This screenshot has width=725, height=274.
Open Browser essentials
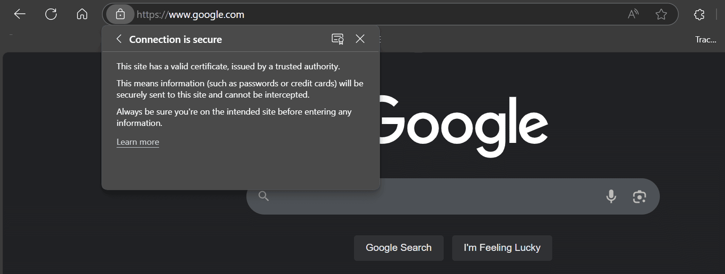[699, 14]
